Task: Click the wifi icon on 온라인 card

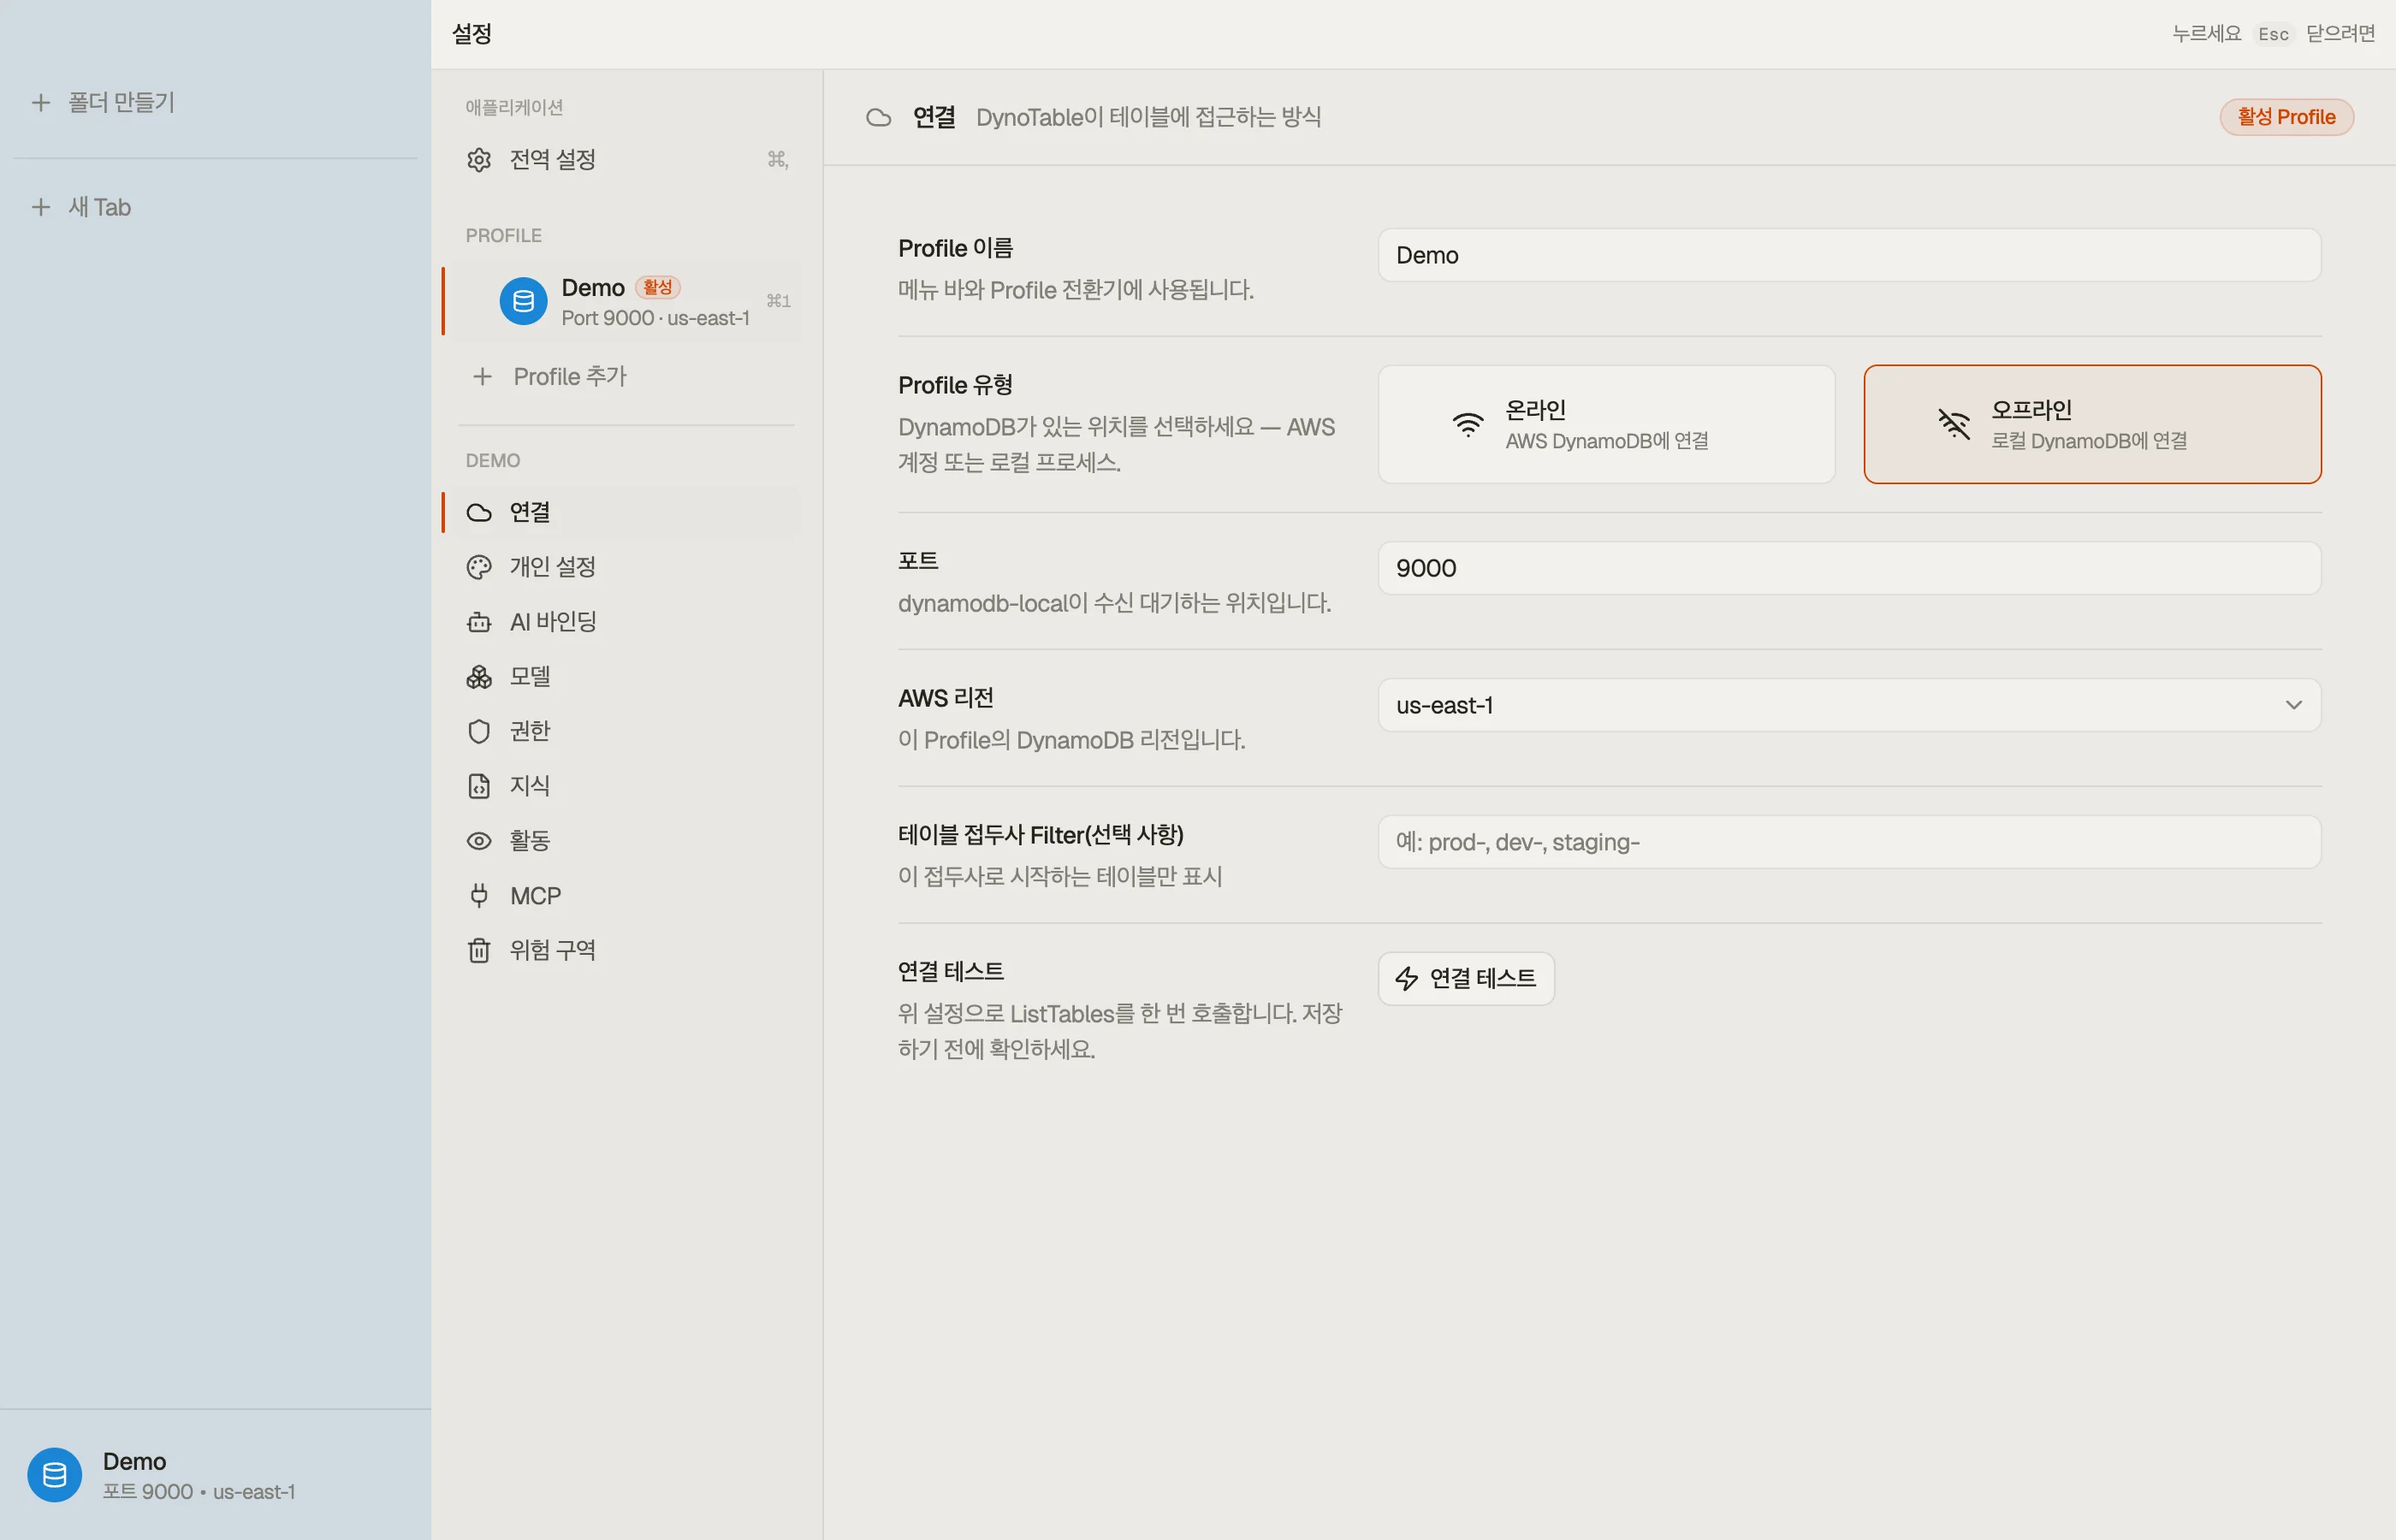Action: coord(1468,424)
